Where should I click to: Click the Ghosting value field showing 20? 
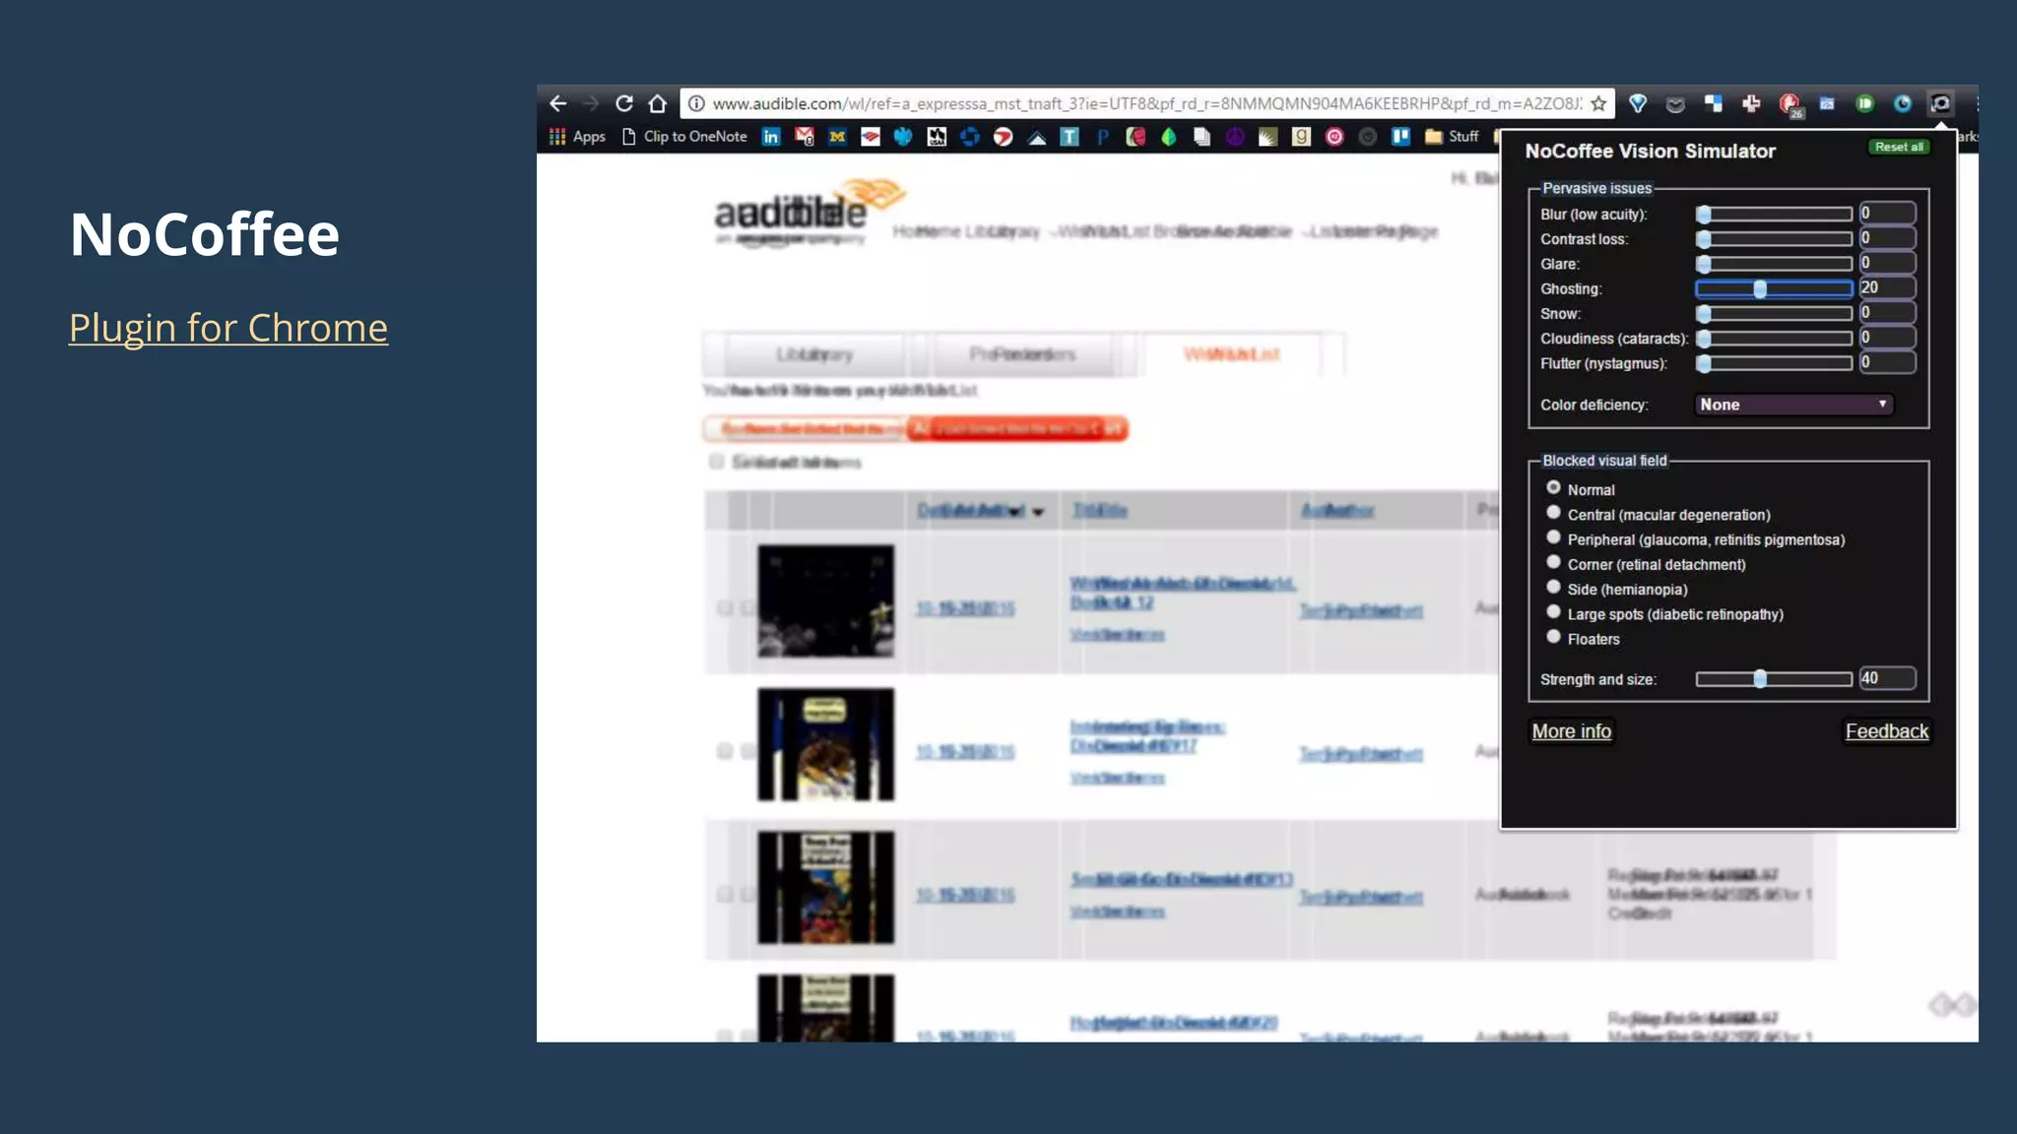coord(1887,287)
